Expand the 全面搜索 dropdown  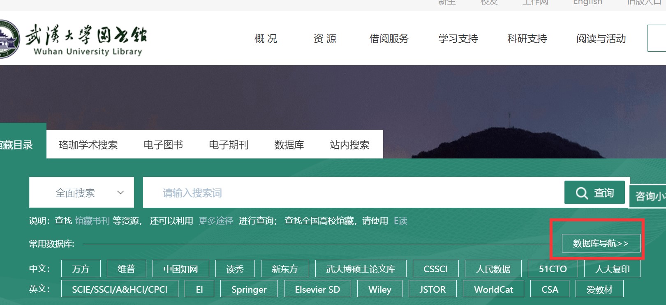point(81,193)
